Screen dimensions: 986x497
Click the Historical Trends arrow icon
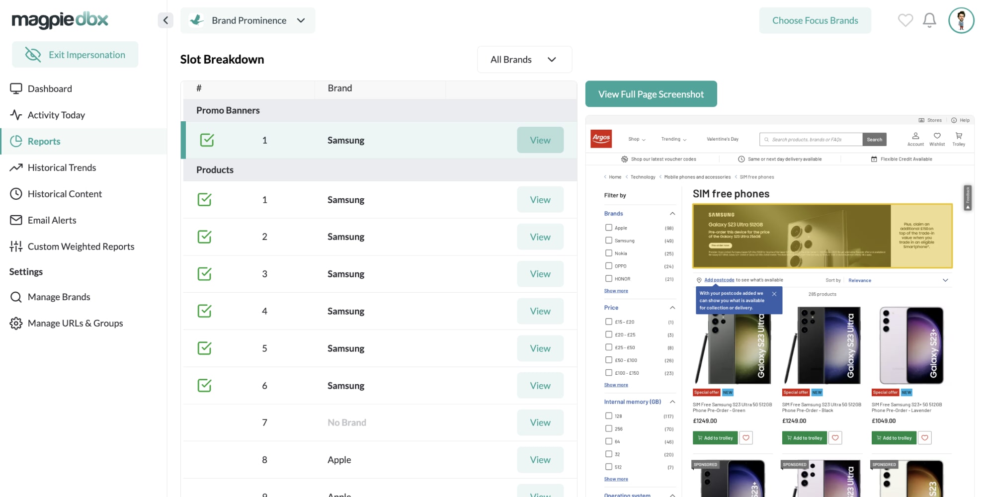(16, 167)
